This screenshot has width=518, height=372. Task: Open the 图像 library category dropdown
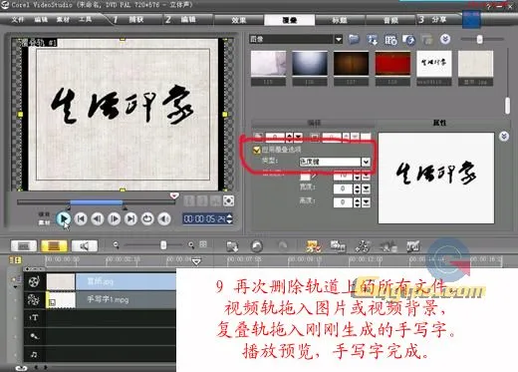(339, 40)
